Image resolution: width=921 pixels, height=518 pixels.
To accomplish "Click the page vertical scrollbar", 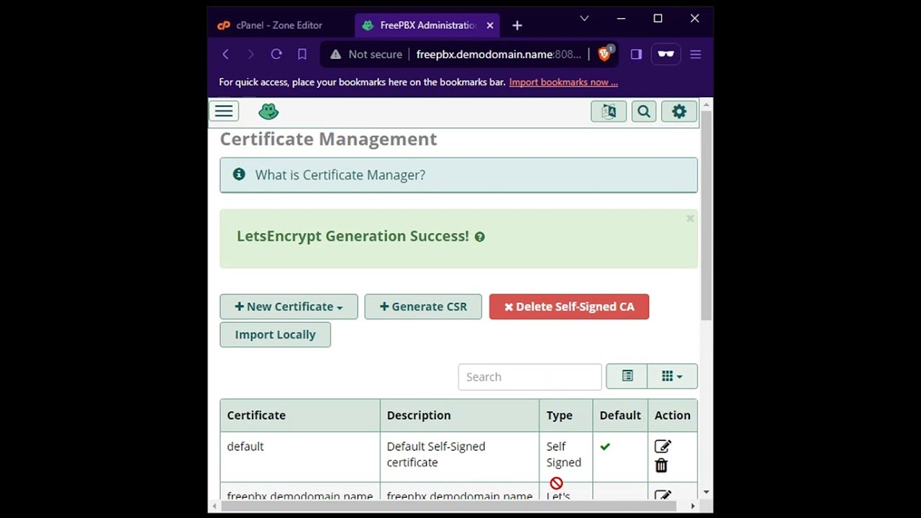I will [706, 216].
